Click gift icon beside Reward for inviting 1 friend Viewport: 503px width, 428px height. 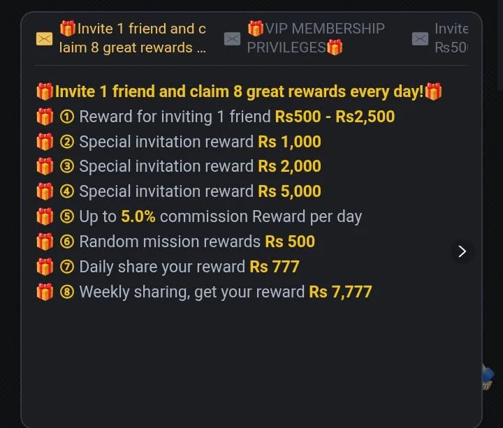[x=45, y=117]
